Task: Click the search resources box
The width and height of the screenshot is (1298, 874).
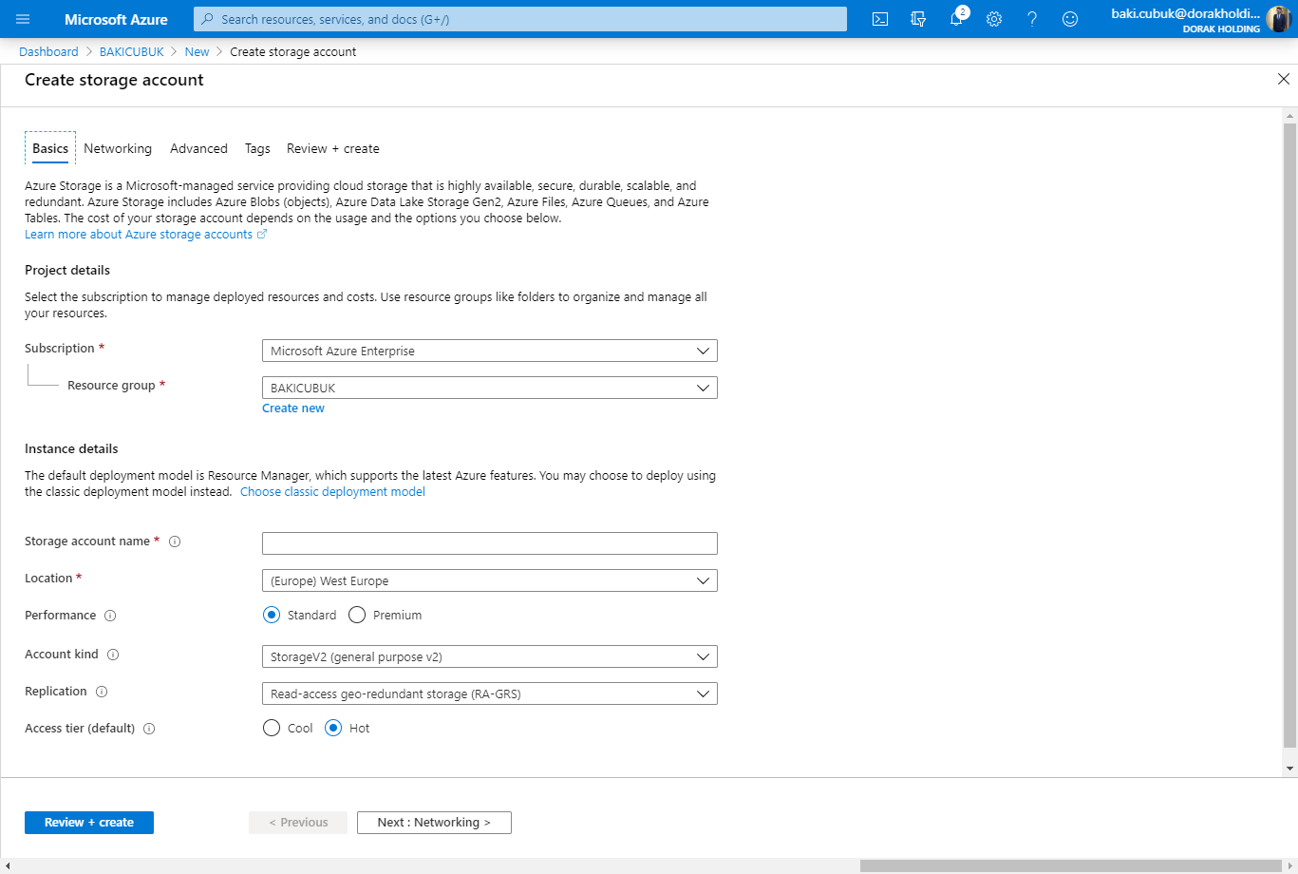Action: pos(520,19)
